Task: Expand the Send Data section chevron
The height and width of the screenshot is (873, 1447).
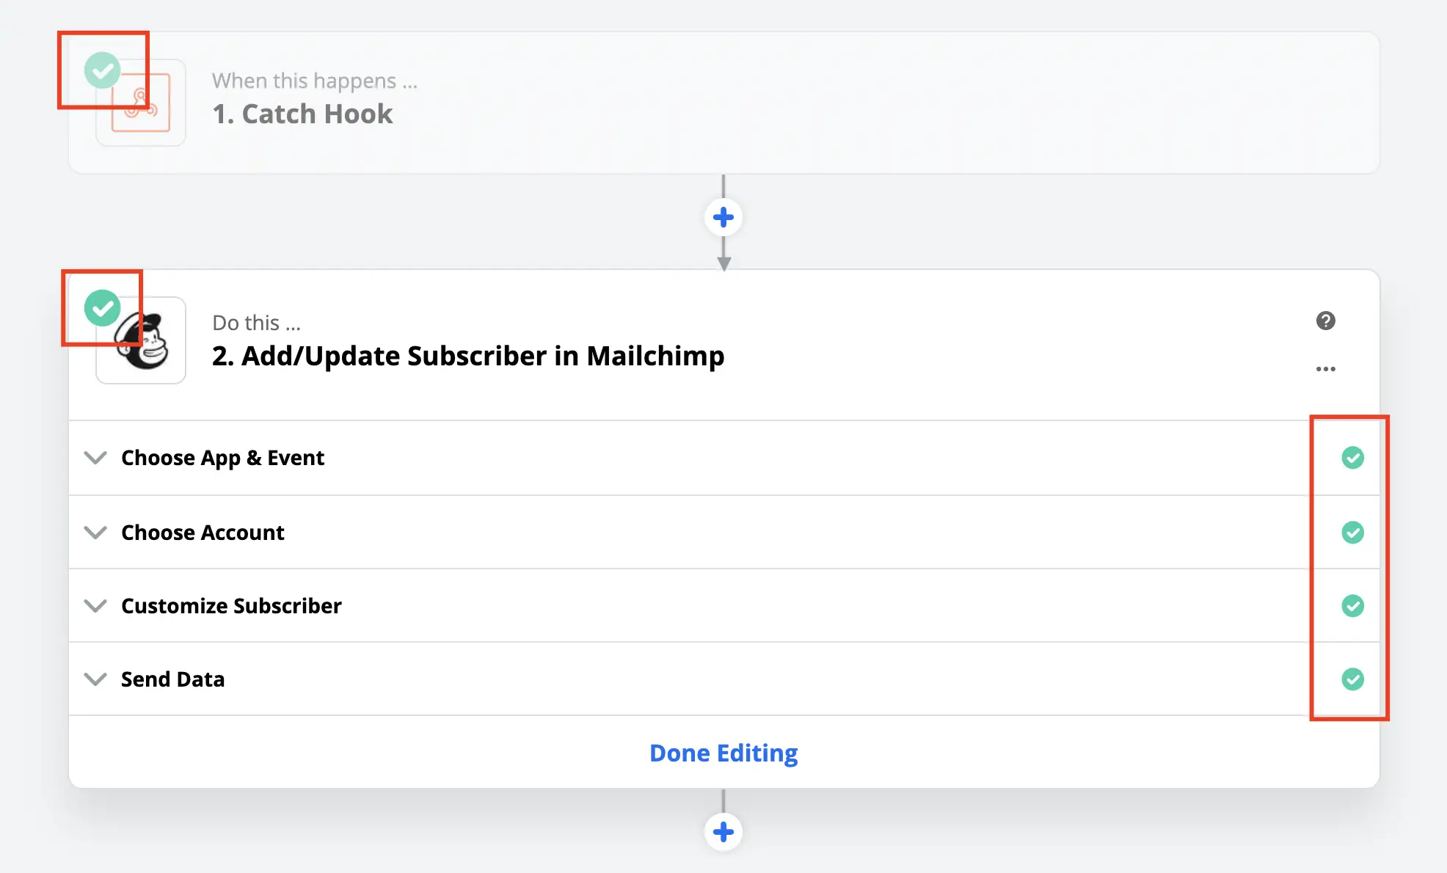Action: pos(95,679)
